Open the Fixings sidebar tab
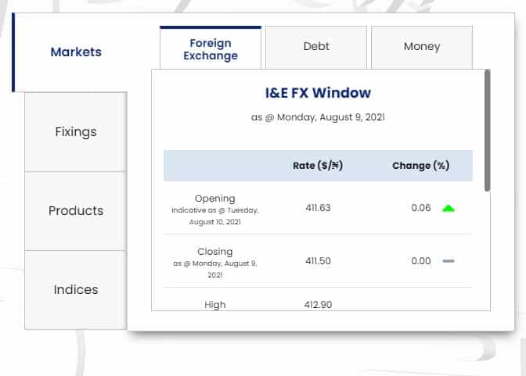 76,131
